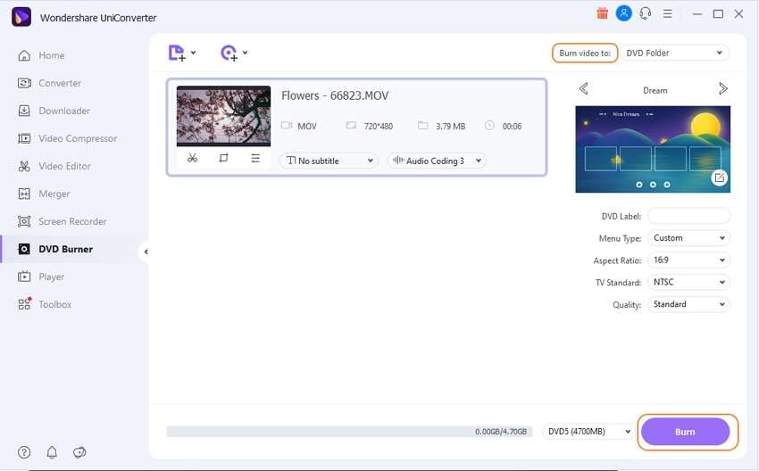Open Downloader in the sidebar

coord(54,111)
